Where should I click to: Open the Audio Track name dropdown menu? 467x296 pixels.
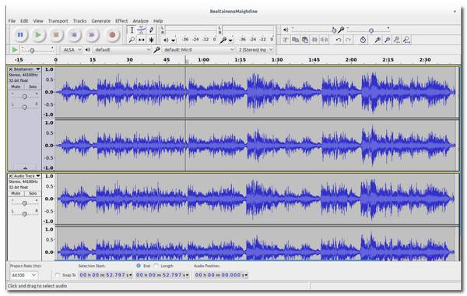click(27, 176)
